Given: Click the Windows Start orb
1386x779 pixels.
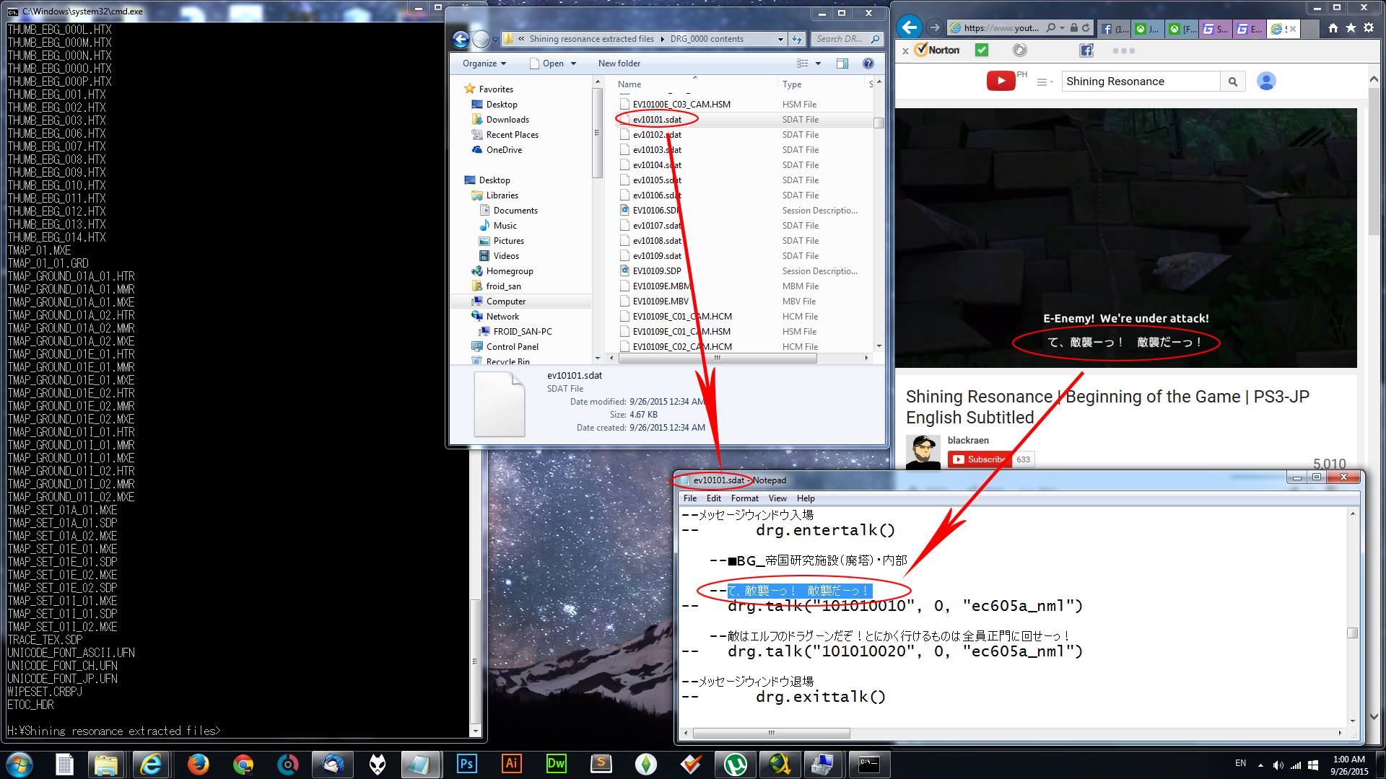Looking at the screenshot, I should (19, 763).
